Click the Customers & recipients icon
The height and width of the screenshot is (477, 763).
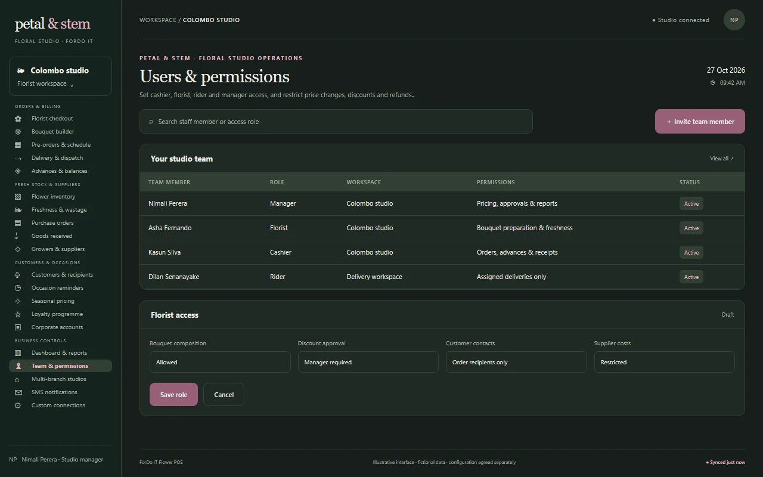click(x=18, y=275)
